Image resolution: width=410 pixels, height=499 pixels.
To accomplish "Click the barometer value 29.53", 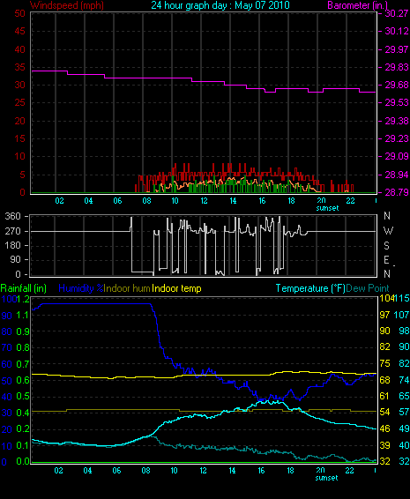I will click(x=397, y=102).
